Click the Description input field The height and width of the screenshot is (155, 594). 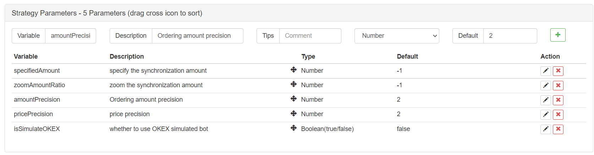(197, 36)
